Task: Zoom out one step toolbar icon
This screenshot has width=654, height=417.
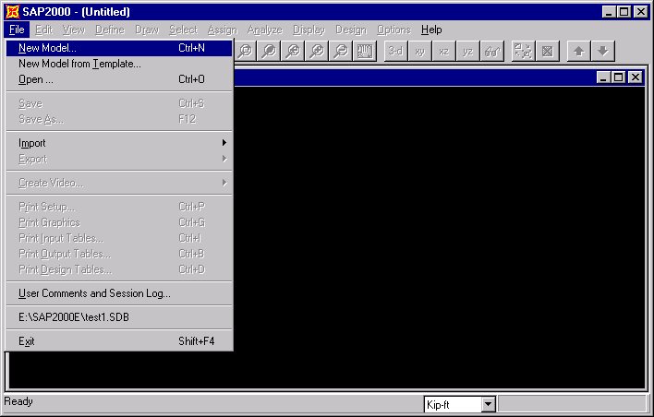Action: point(341,51)
